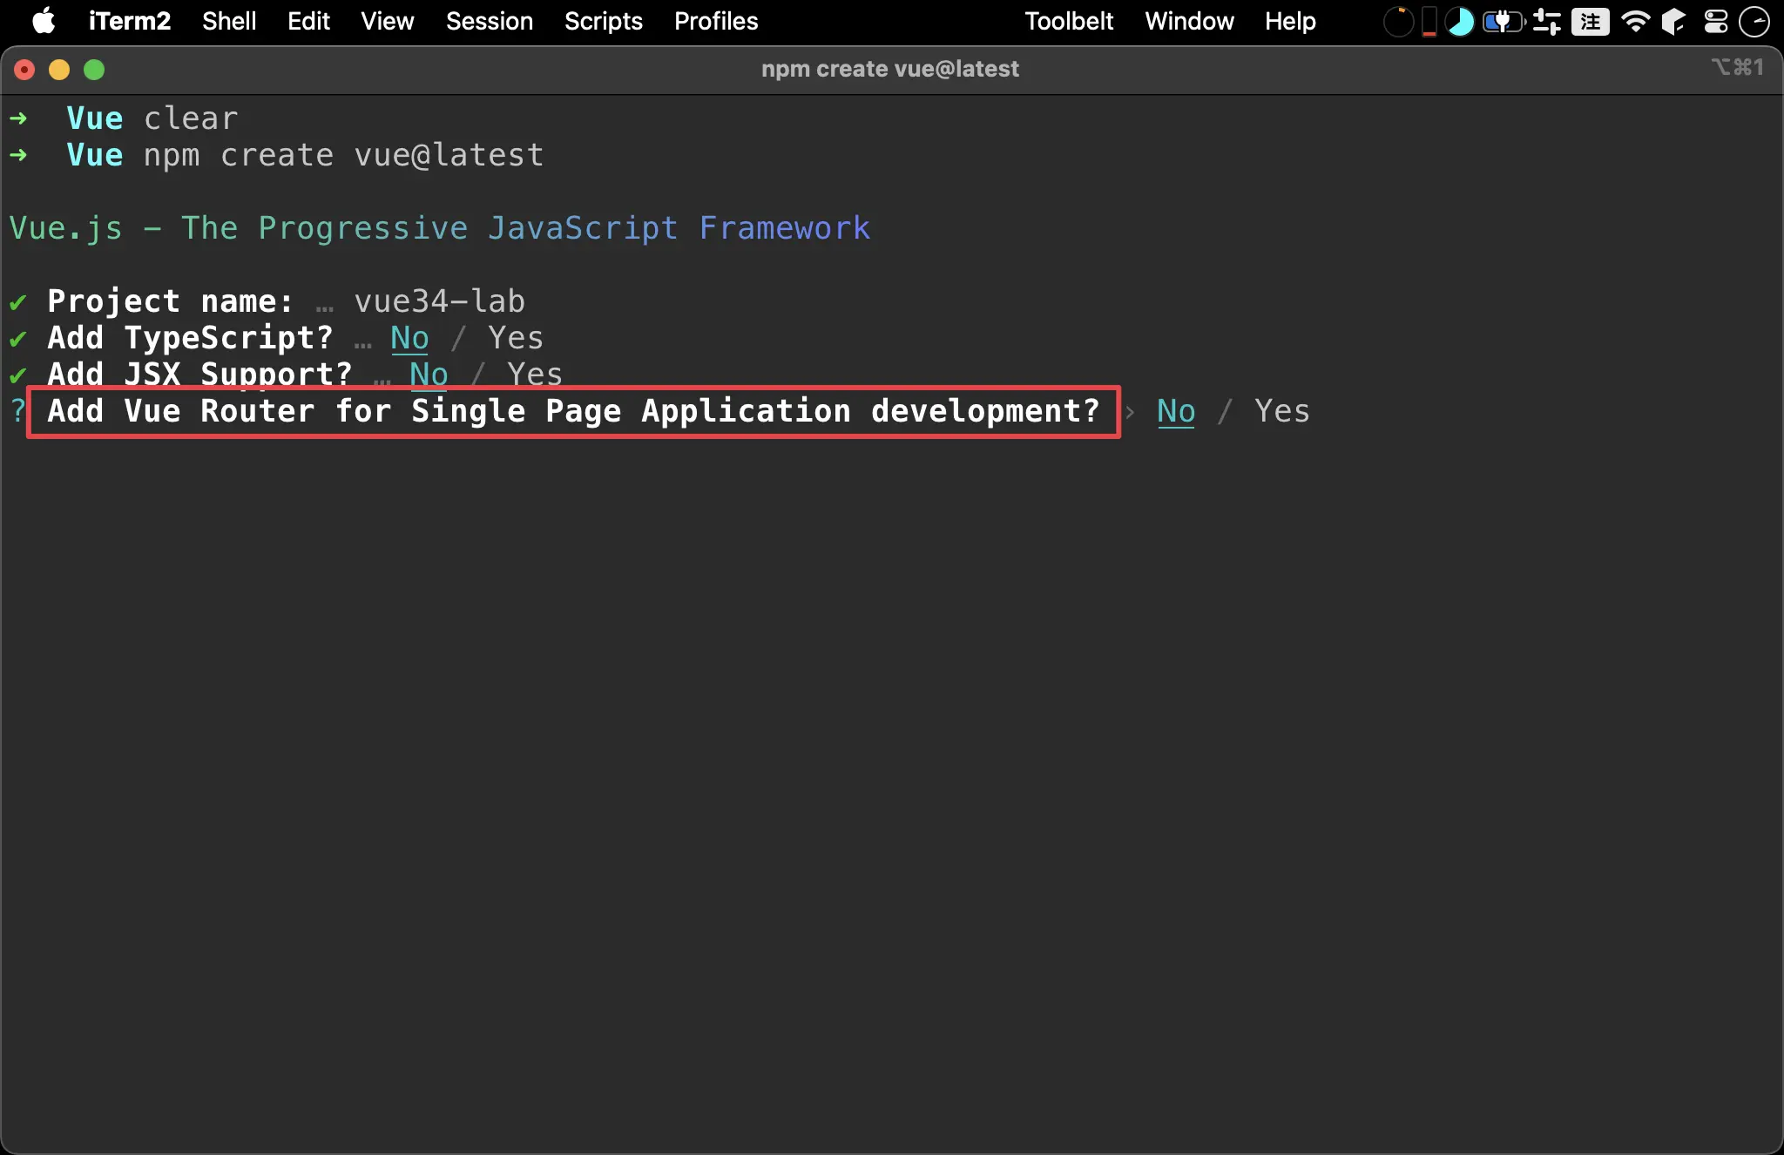1784x1155 pixels.
Task: Click the cube-shaped menu bar icon
Action: point(1673,22)
